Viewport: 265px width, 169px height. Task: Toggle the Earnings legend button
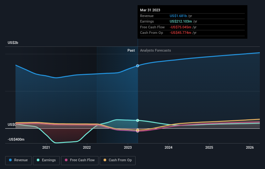[x=46, y=160]
